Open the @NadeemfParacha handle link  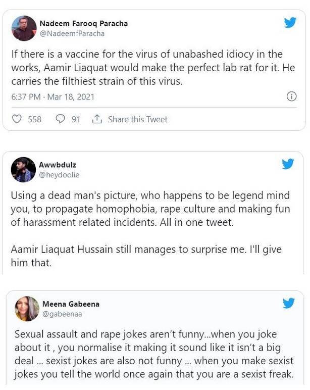pyautogui.click(x=72, y=33)
